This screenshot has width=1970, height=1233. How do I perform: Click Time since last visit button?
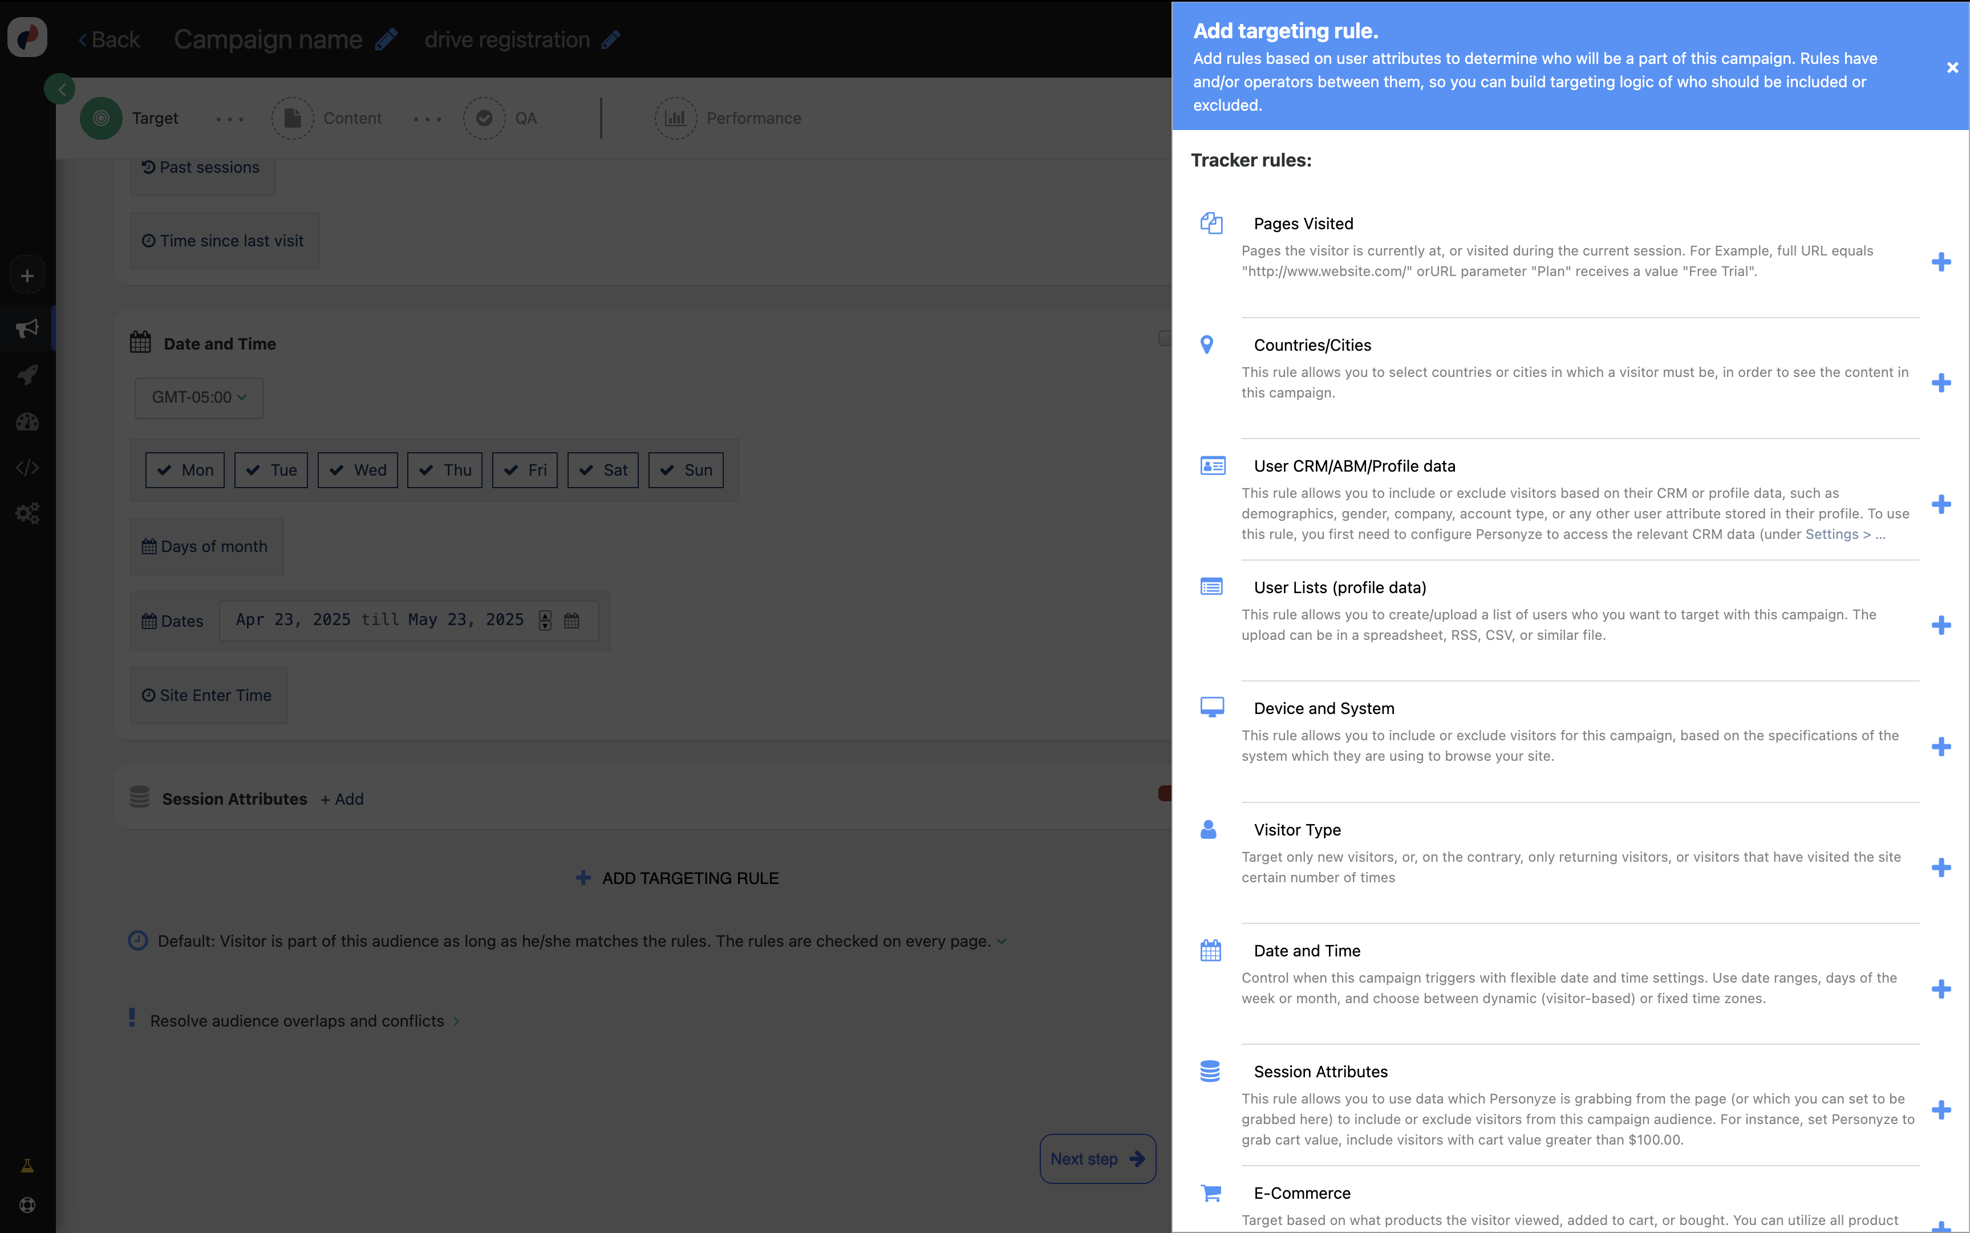(x=224, y=241)
